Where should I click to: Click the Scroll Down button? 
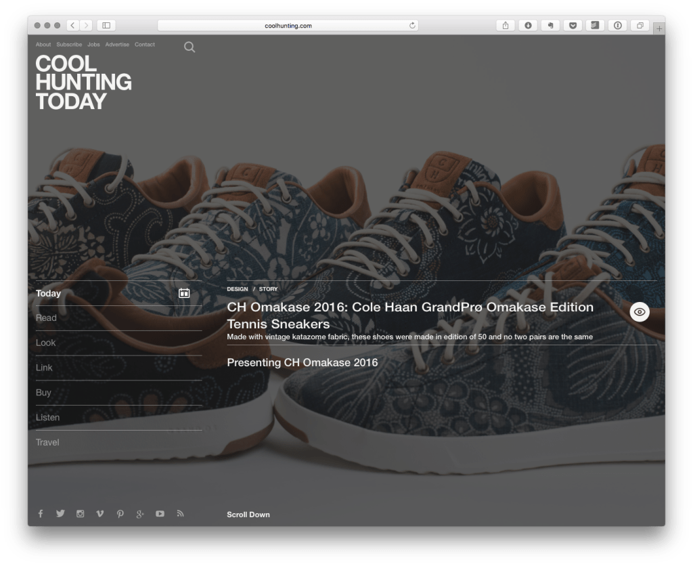(x=248, y=515)
